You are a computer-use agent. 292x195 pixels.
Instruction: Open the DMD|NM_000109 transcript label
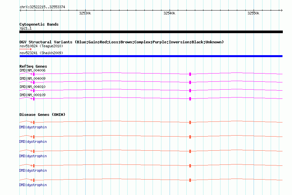tap(32, 95)
